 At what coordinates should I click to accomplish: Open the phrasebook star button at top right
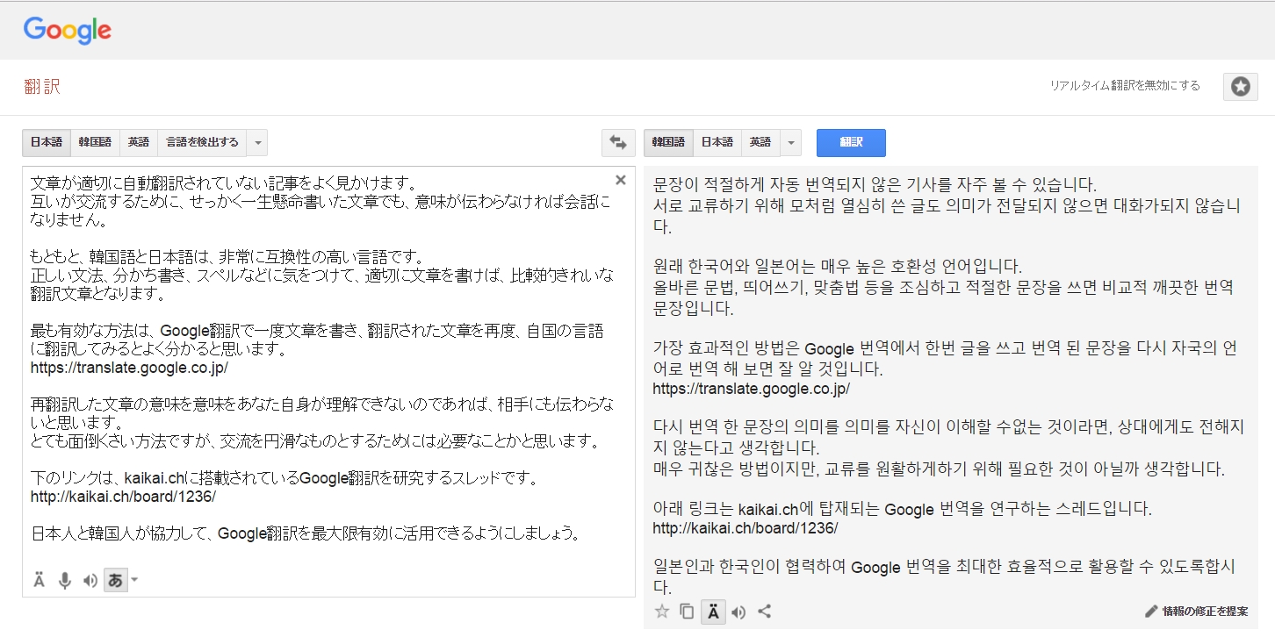coord(1240,86)
